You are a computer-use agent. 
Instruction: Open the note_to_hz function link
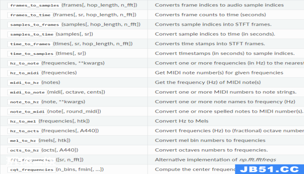click(24, 102)
